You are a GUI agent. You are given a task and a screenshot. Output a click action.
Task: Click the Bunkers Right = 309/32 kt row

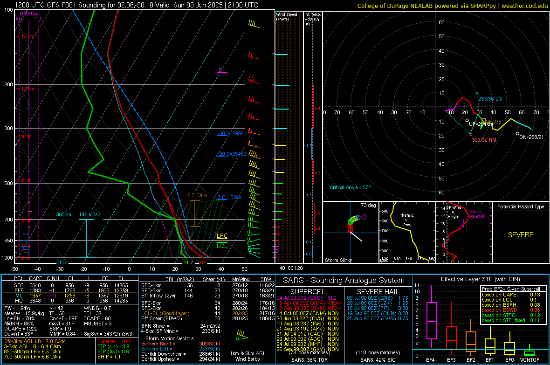point(181,344)
